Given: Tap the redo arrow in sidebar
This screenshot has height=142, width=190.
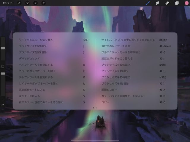Looking at the screenshot, I should coord(3,105).
